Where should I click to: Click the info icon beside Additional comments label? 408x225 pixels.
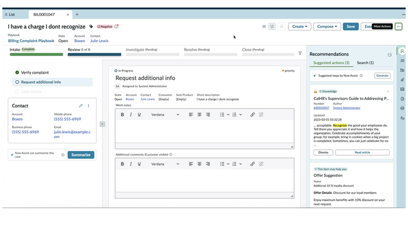click(170, 154)
